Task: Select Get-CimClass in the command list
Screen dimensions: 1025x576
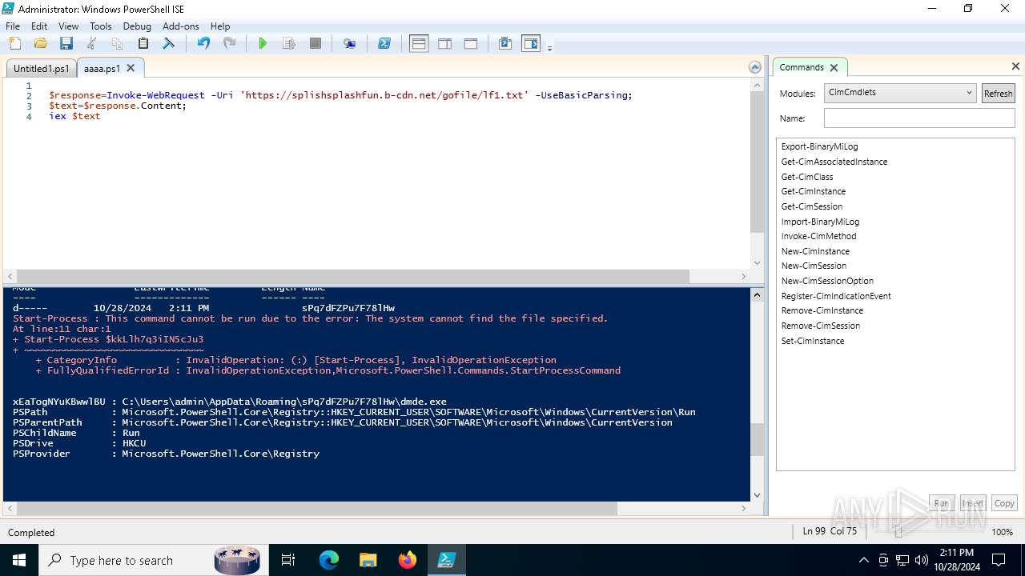Action: [806, 177]
